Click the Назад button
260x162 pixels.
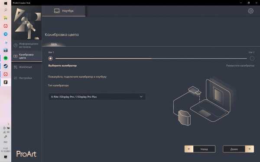pos(200,149)
